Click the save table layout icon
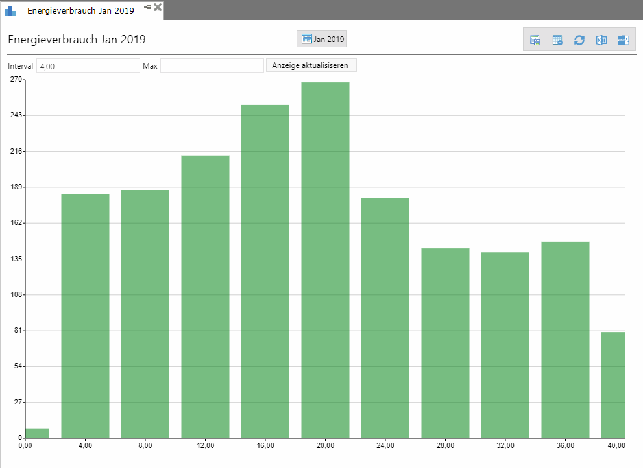The width and height of the screenshot is (643, 468). (x=535, y=40)
